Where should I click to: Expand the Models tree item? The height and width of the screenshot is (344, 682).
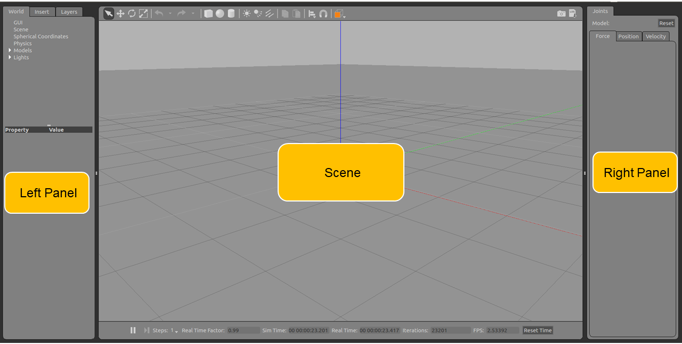(10, 51)
